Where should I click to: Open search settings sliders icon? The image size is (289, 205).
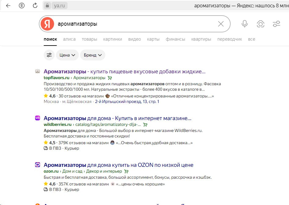[x=276, y=24]
